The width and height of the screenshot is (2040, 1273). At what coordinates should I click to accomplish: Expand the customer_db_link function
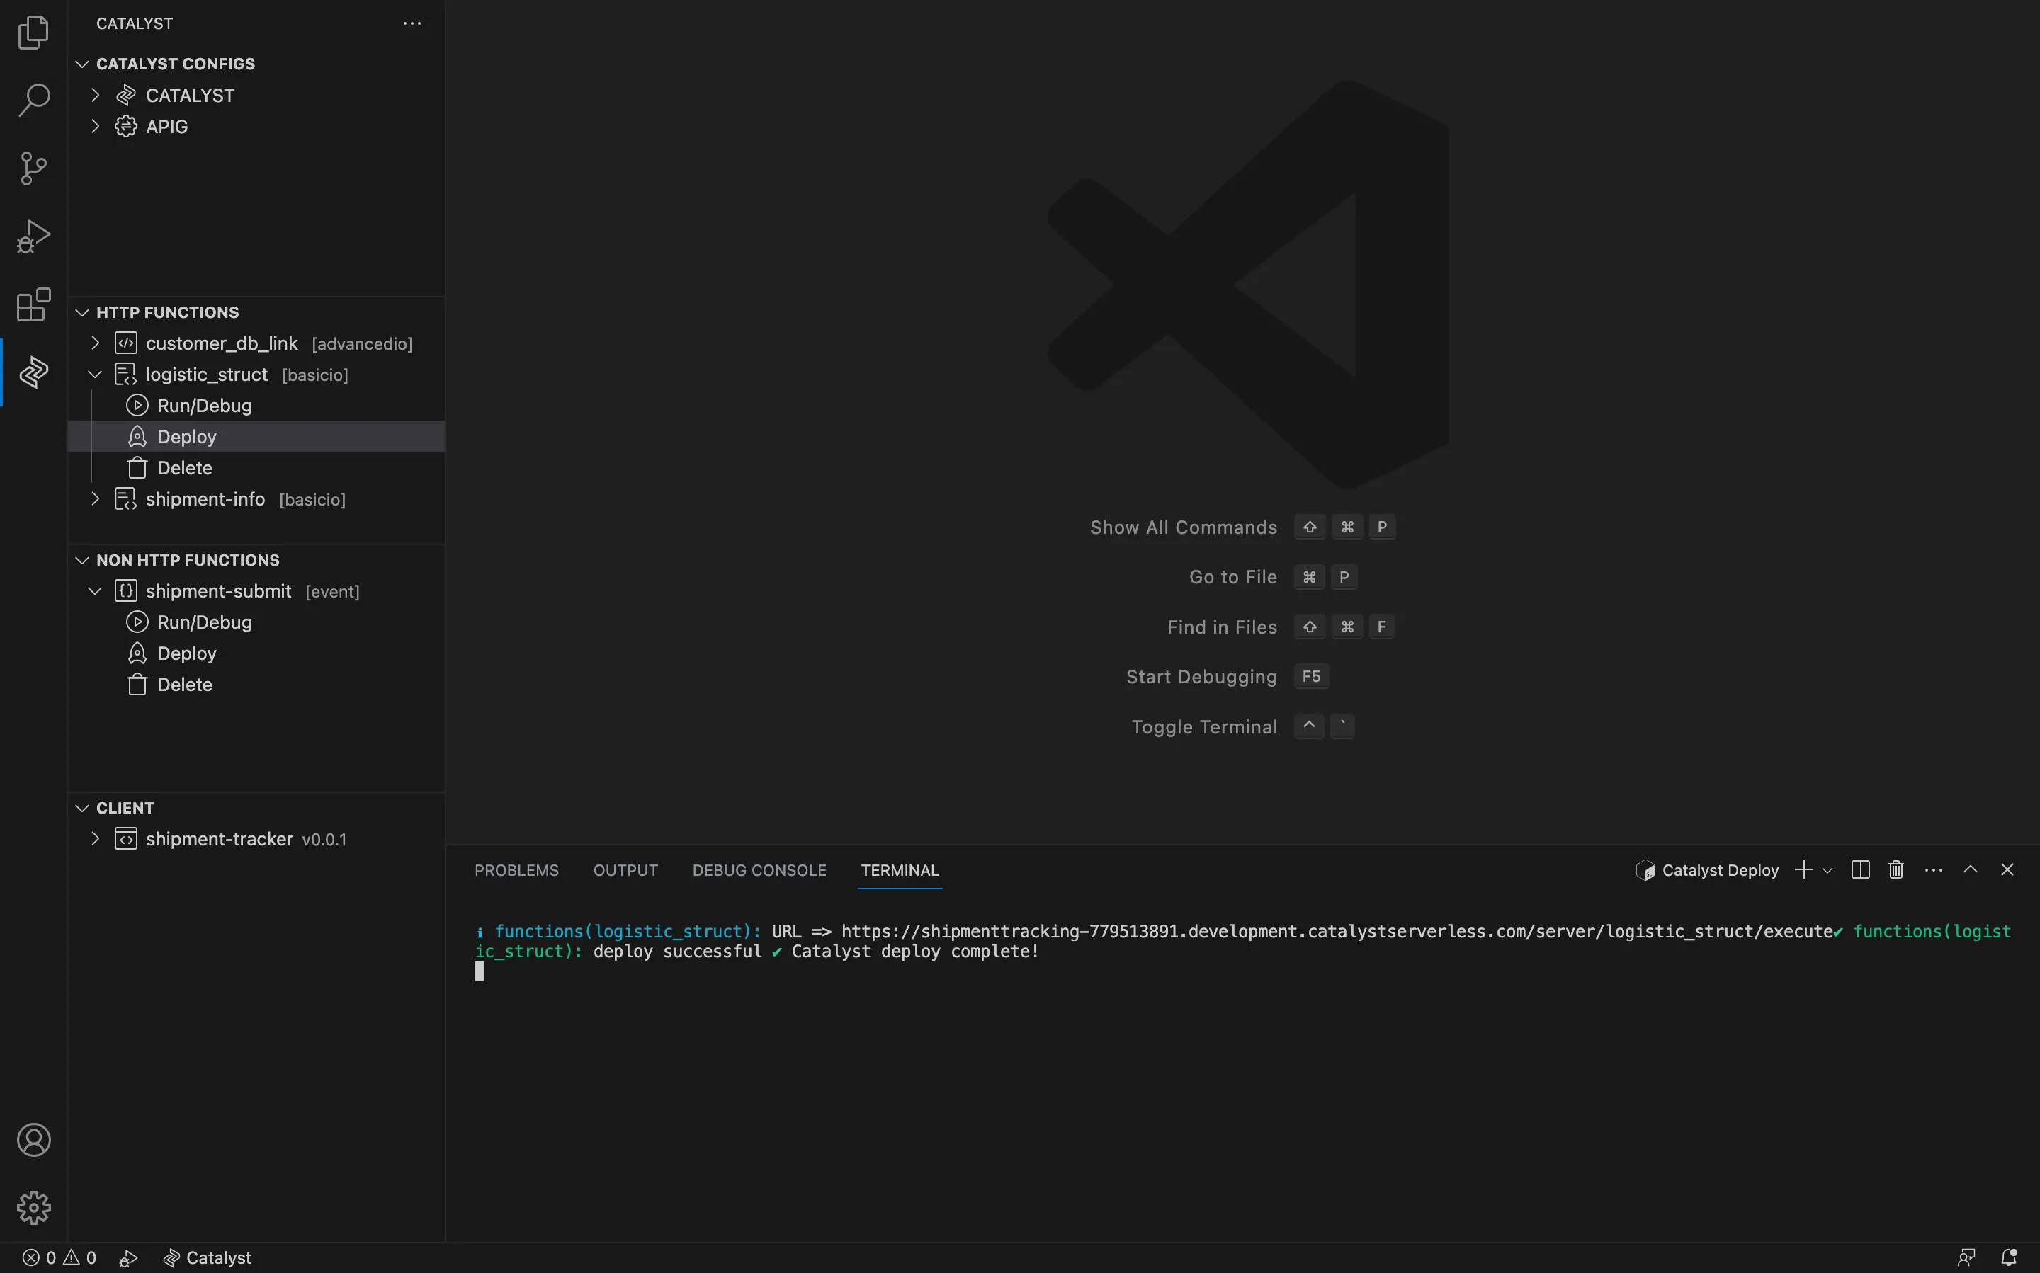[95, 343]
